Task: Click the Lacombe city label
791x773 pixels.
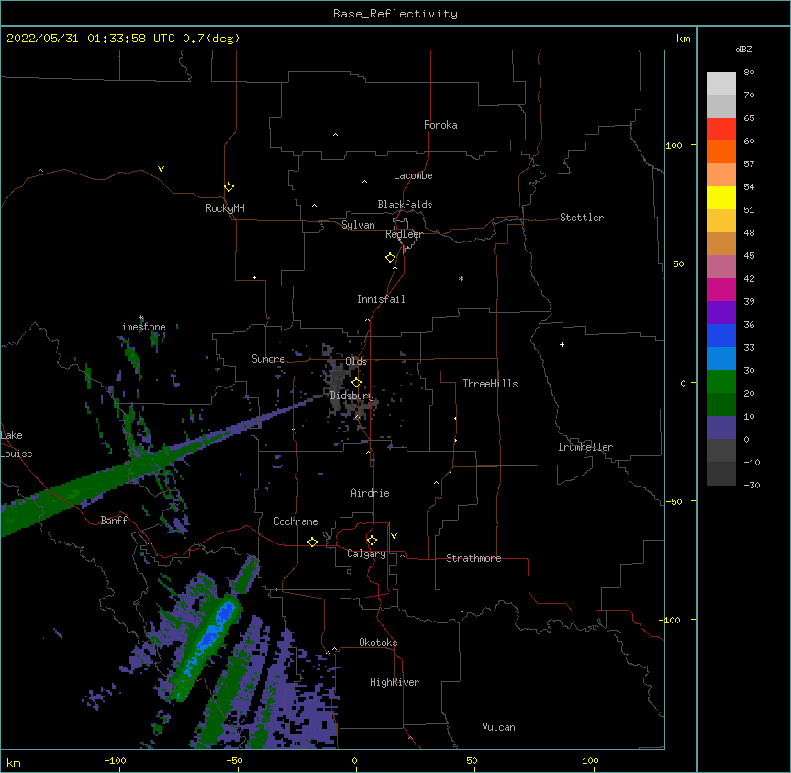Action: tap(413, 175)
